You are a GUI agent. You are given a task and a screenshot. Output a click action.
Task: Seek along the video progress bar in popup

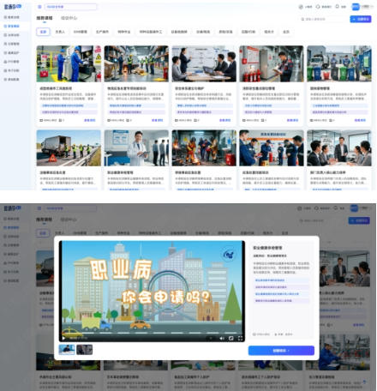click(152, 334)
